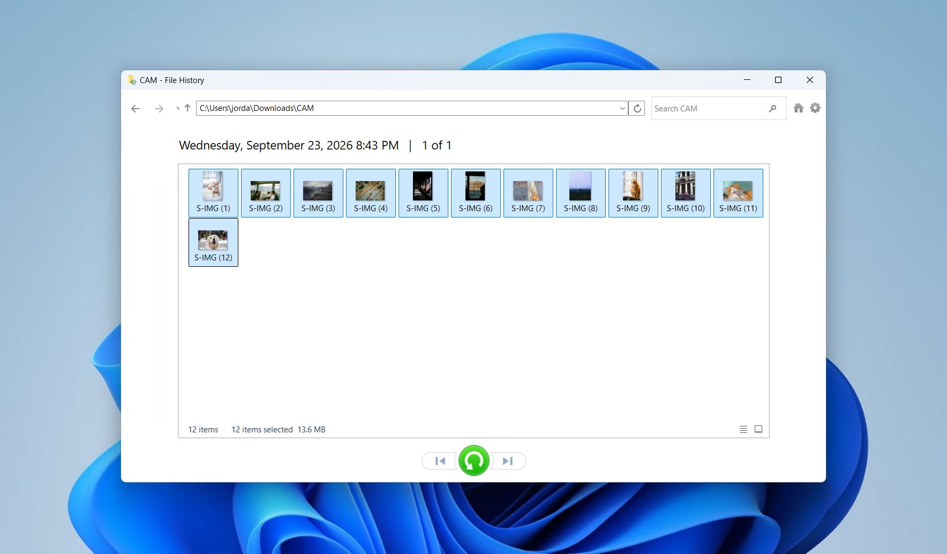The width and height of the screenshot is (947, 554).
Task: Open File History Home
Action: 799,108
